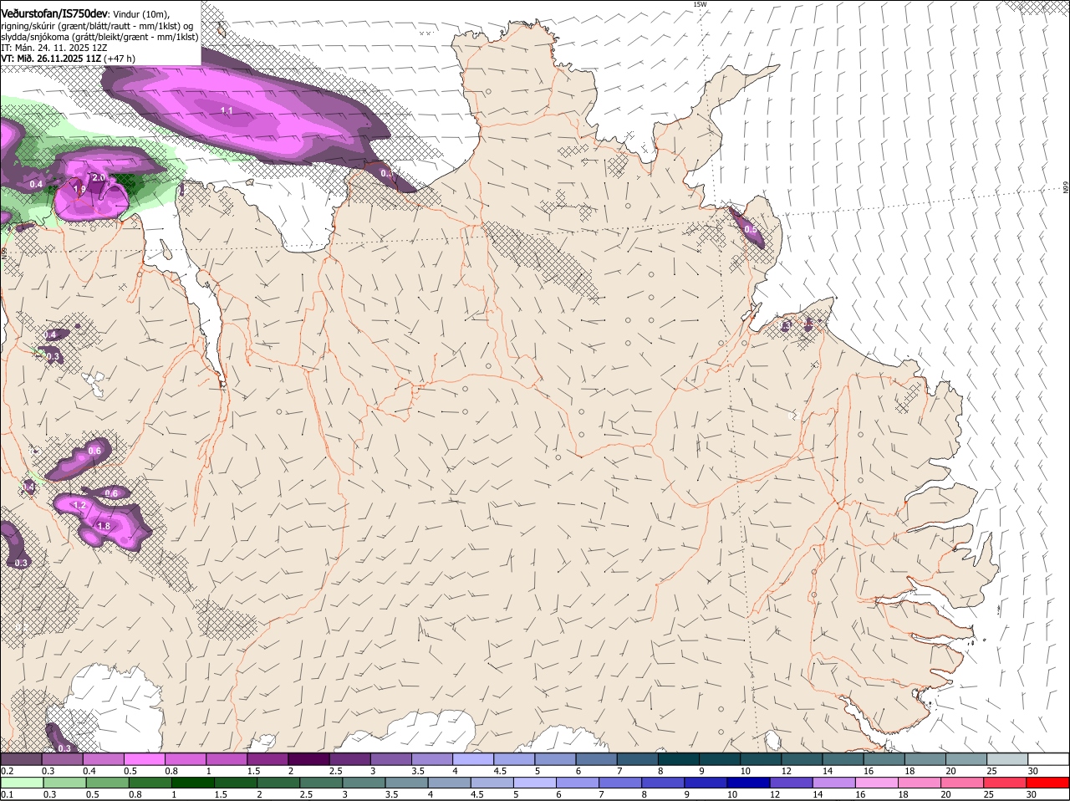Click the upper legend swatch between 0.5 and 0.8
This screenshot has height=801, width=1070.
144,760
